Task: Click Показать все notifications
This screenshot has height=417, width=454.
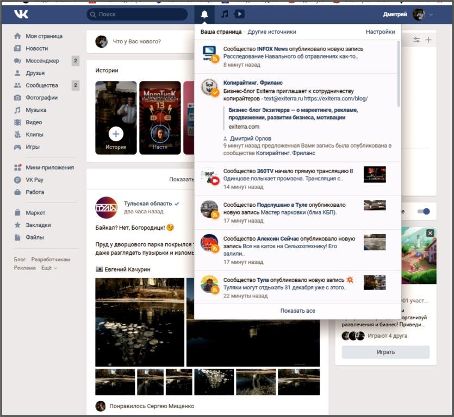Action: (297, 311)
